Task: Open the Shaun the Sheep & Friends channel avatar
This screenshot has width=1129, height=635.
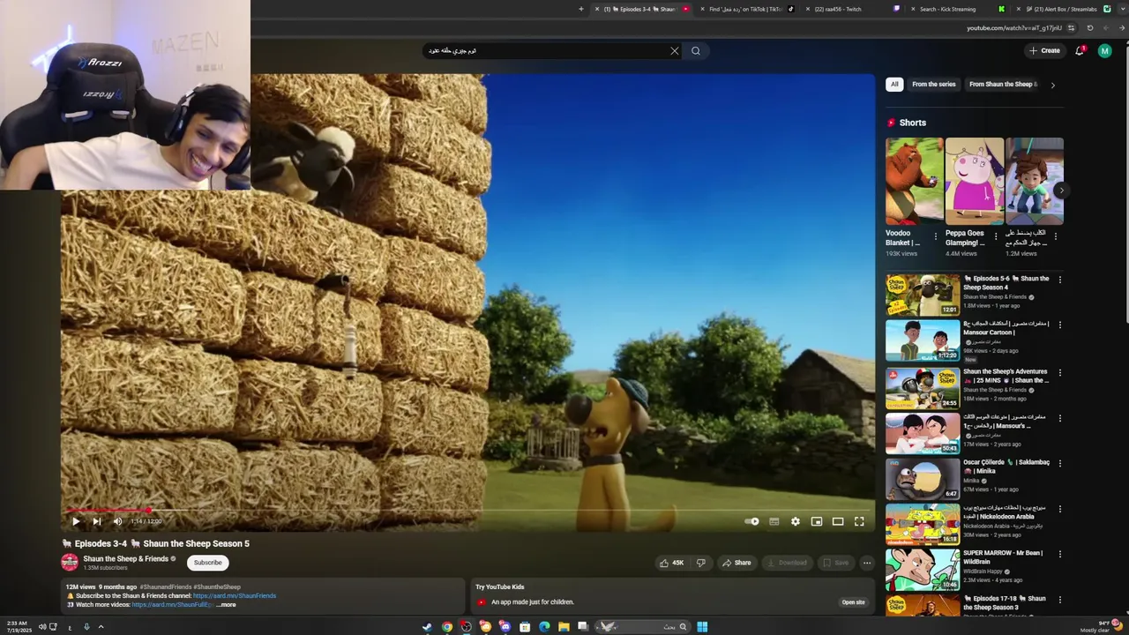Action: [70, 563]
